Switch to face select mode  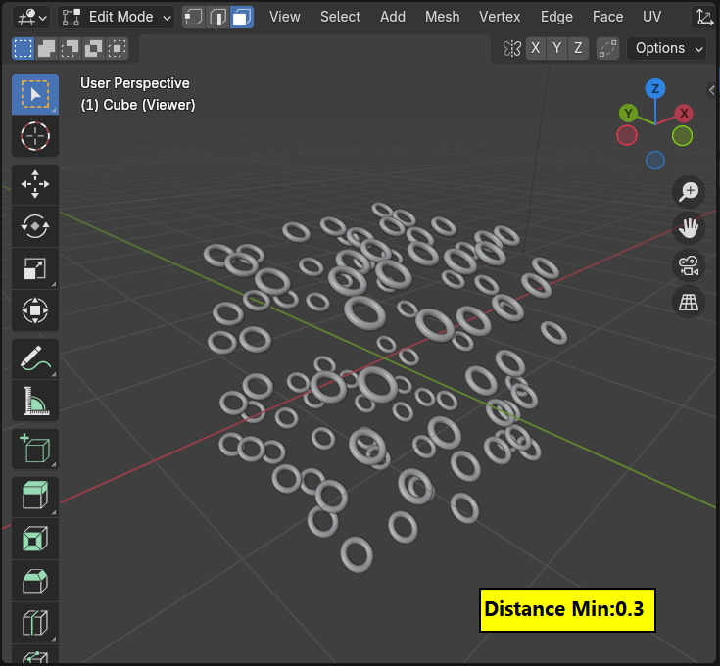coord(242,18)
